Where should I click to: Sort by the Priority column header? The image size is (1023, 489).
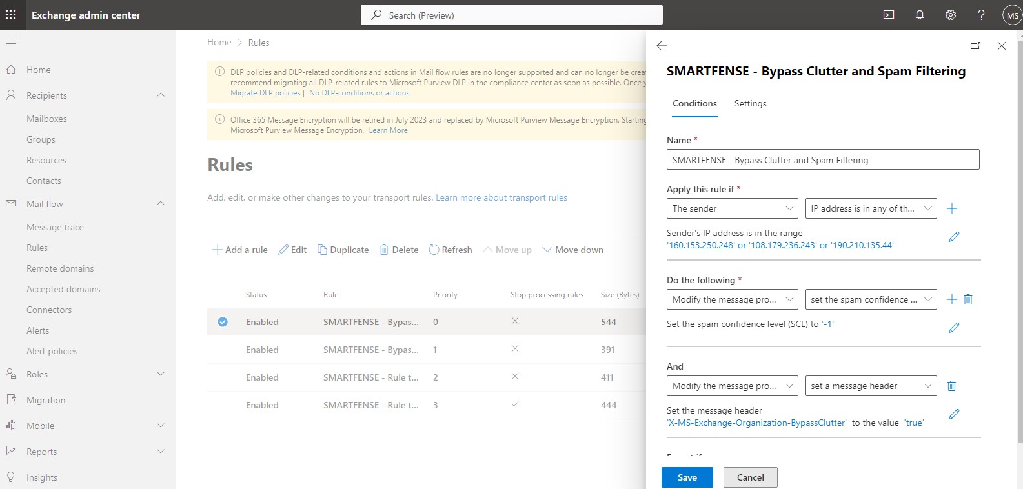click(445, 295)
